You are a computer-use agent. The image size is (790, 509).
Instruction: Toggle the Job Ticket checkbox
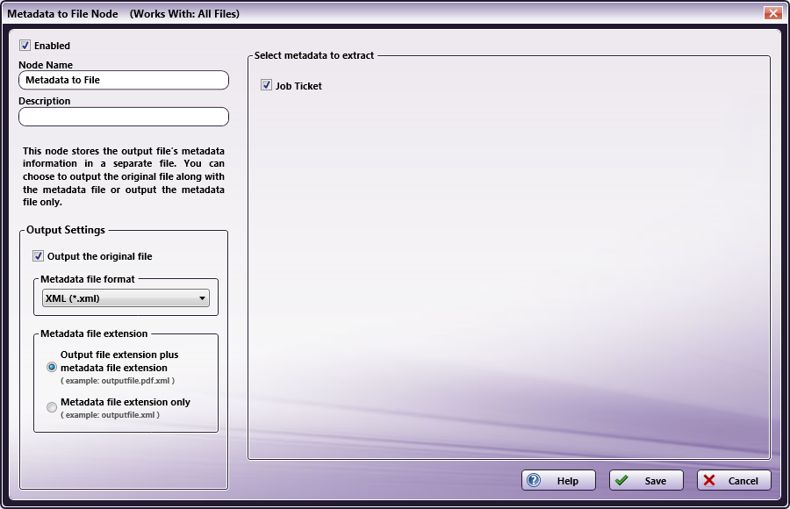point(266,85)
